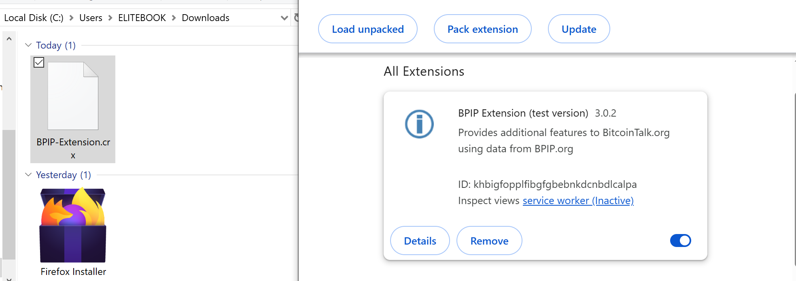Select the Yesterday (1) group header
The height and width of the screenshot is (281, 796).
click(x=64, y=175)
